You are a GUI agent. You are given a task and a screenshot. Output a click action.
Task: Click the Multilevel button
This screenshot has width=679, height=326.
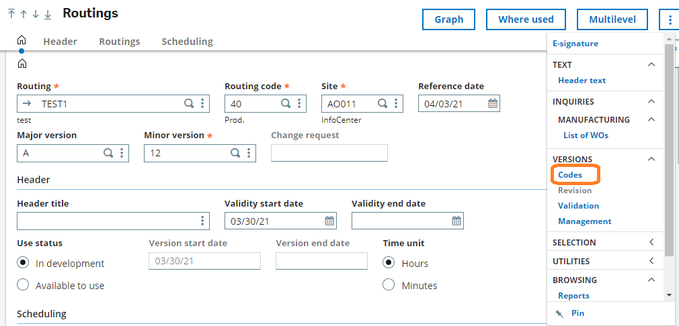tap(612, 19)
